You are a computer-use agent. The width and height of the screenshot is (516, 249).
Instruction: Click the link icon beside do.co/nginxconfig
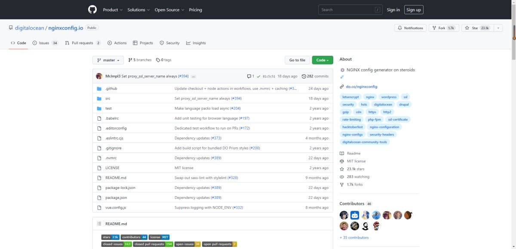(x=342, y=87)
